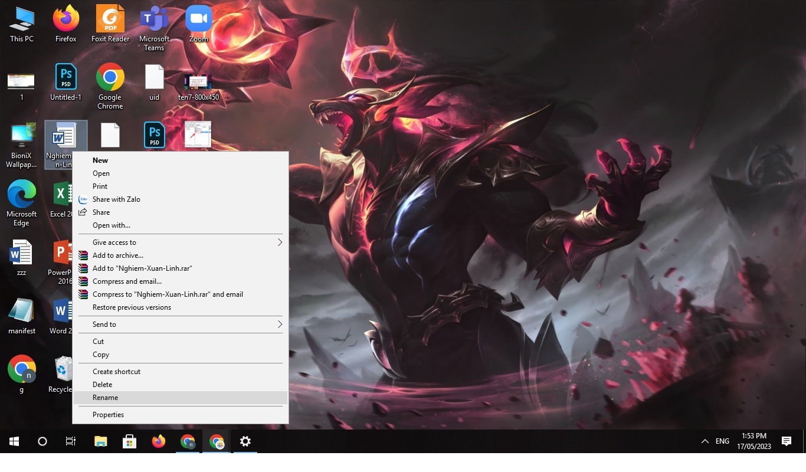Screen dimensions: 806x472
Task: Choose Cut from the context menu
Action: point(181,342)
